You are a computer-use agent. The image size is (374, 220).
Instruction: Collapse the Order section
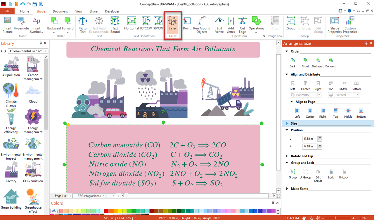287,51
